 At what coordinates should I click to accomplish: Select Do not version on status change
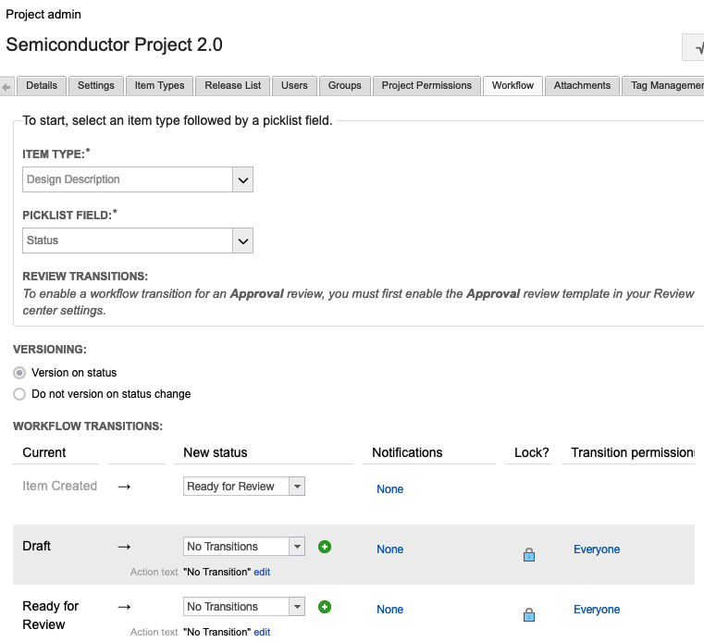pos(19,394)
